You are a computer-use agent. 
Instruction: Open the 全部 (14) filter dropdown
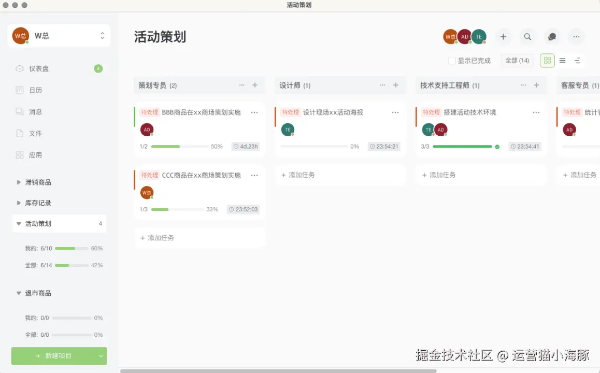pos(517,60)
